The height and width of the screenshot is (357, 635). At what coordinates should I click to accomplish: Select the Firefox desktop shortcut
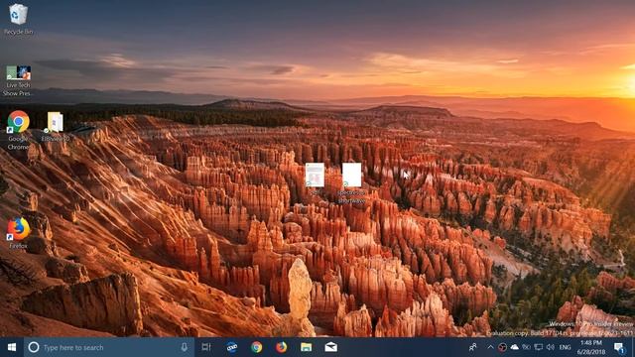tap(18, 233)
